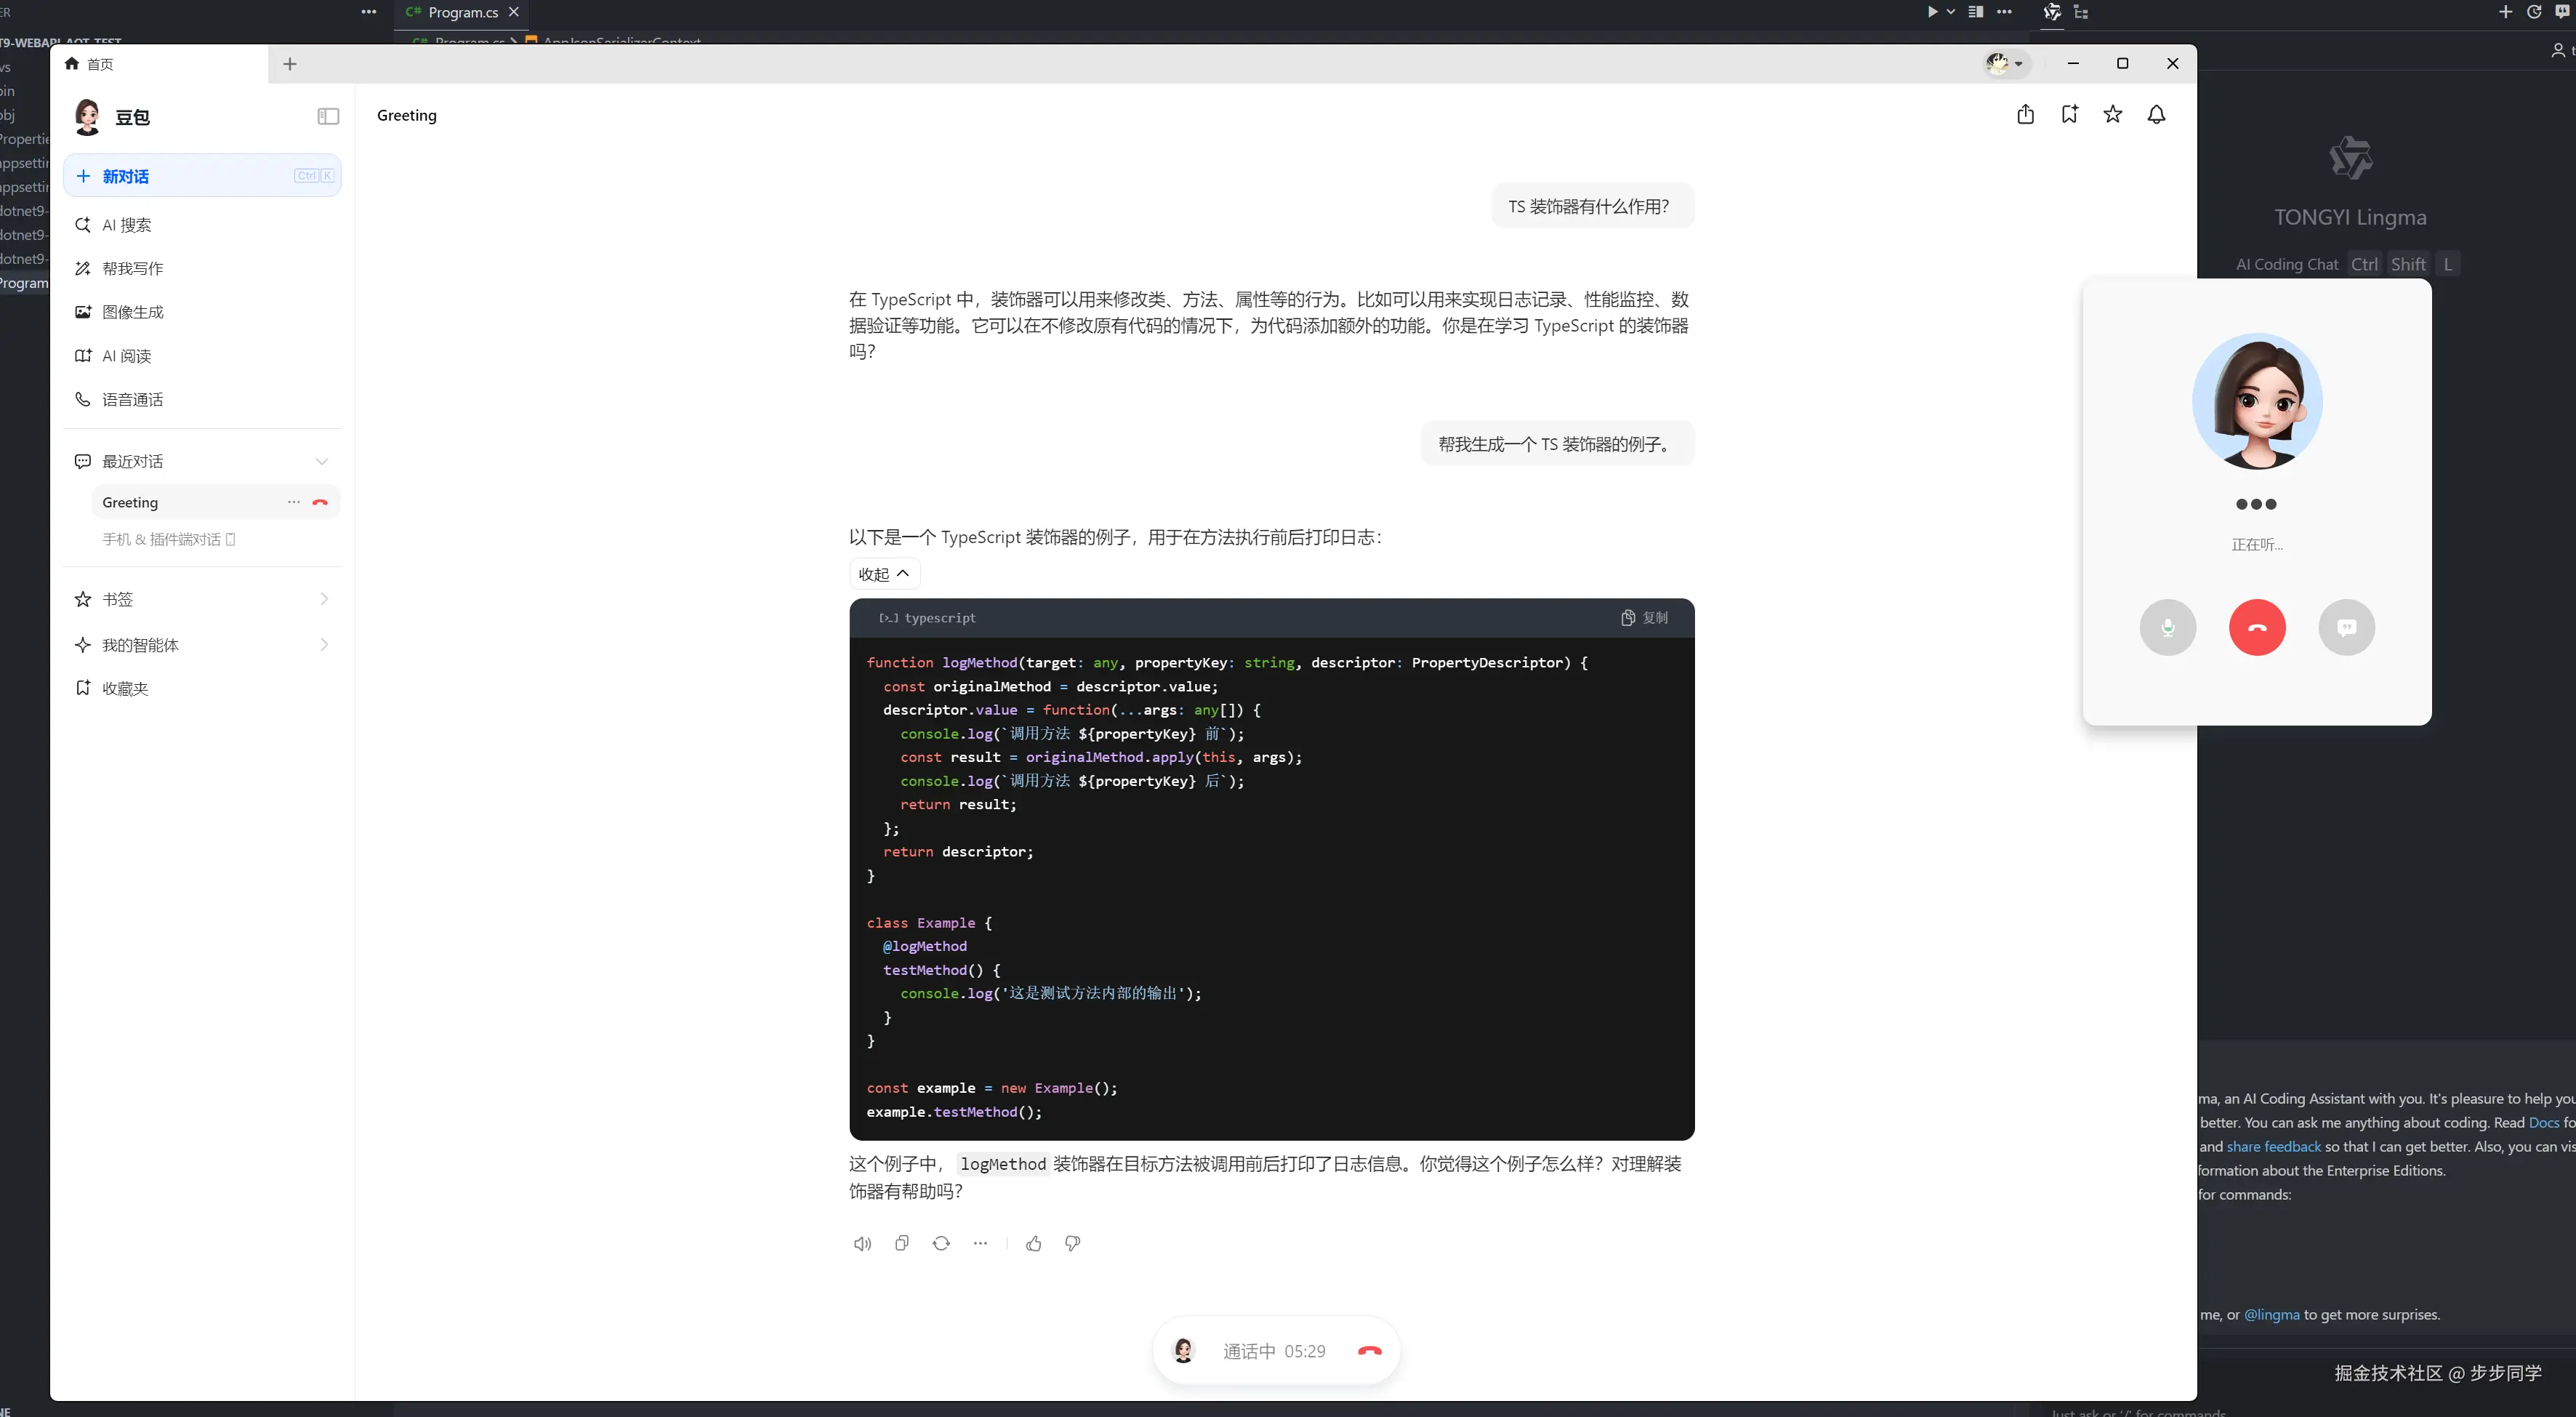Open 手机 & 插件端对话 entry

[x=169, y=539]
